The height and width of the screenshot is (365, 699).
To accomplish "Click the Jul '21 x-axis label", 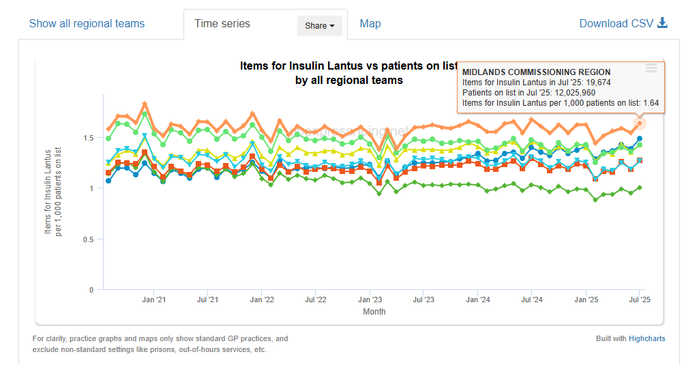I will click(x=207, y=300).
